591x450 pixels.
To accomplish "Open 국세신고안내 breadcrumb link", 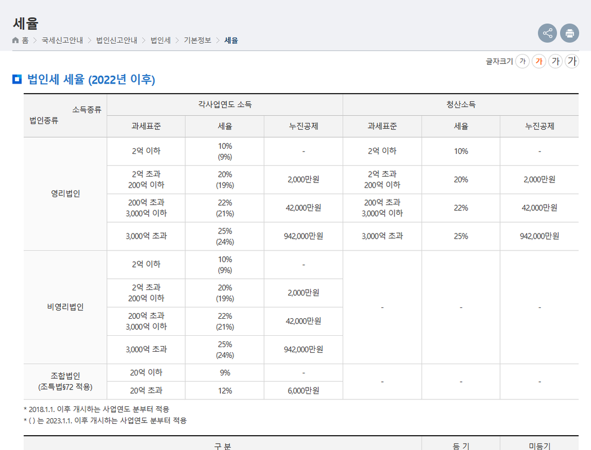I will [62, 40].
